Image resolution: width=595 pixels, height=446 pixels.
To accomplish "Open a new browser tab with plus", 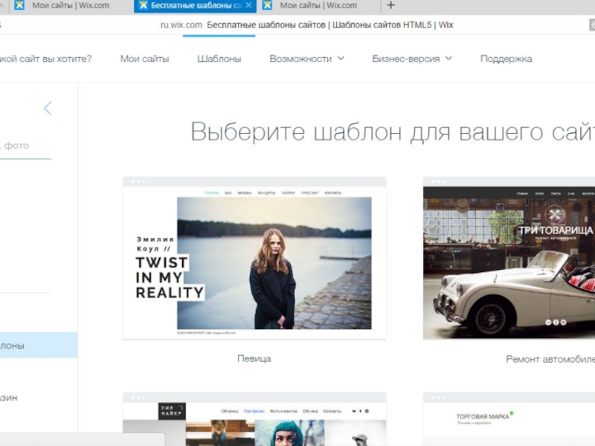I will click(391, 6).
